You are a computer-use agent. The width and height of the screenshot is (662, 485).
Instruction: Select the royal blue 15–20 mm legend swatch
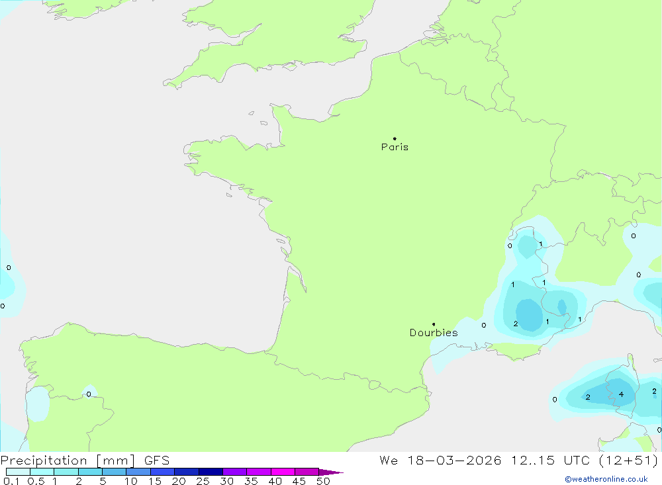[x=163, y=472]
